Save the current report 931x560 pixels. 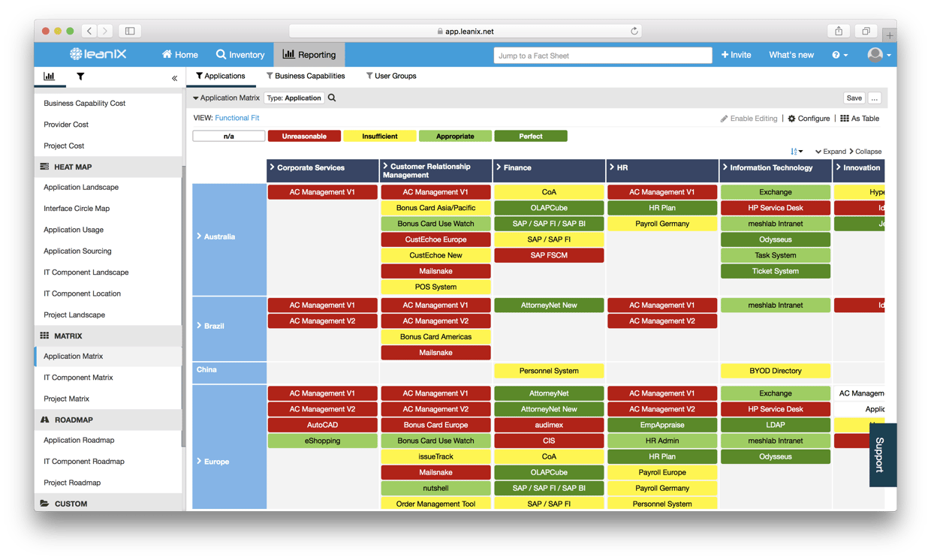click(x=854, y=98)
